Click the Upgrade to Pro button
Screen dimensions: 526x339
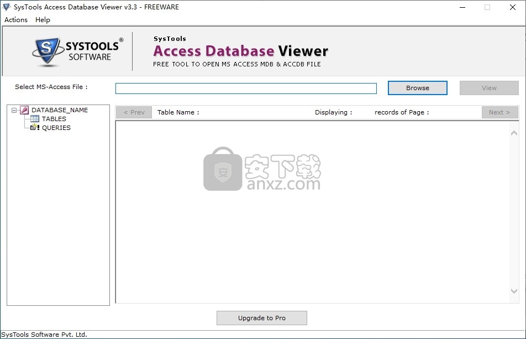[262, 318]
